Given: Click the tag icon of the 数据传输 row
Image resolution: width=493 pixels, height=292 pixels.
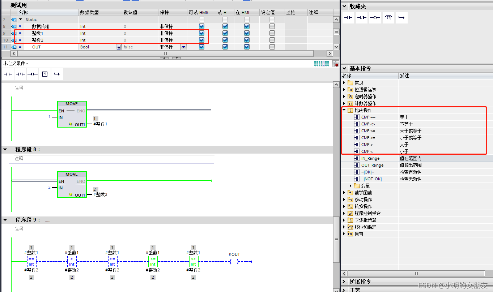Looking at the screenshot, I should [x=14, y=26].
